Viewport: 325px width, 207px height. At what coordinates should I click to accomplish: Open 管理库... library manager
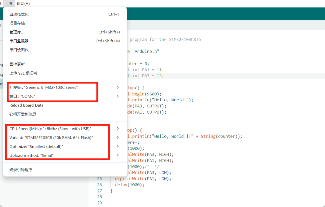[17, 32]
